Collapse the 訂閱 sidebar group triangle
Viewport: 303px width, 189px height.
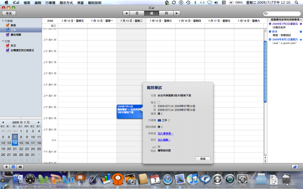coord(3,41)
